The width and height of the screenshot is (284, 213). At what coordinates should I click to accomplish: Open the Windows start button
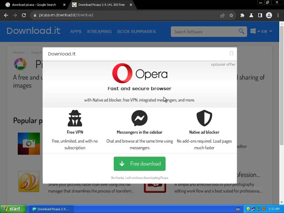click(13, 209)
